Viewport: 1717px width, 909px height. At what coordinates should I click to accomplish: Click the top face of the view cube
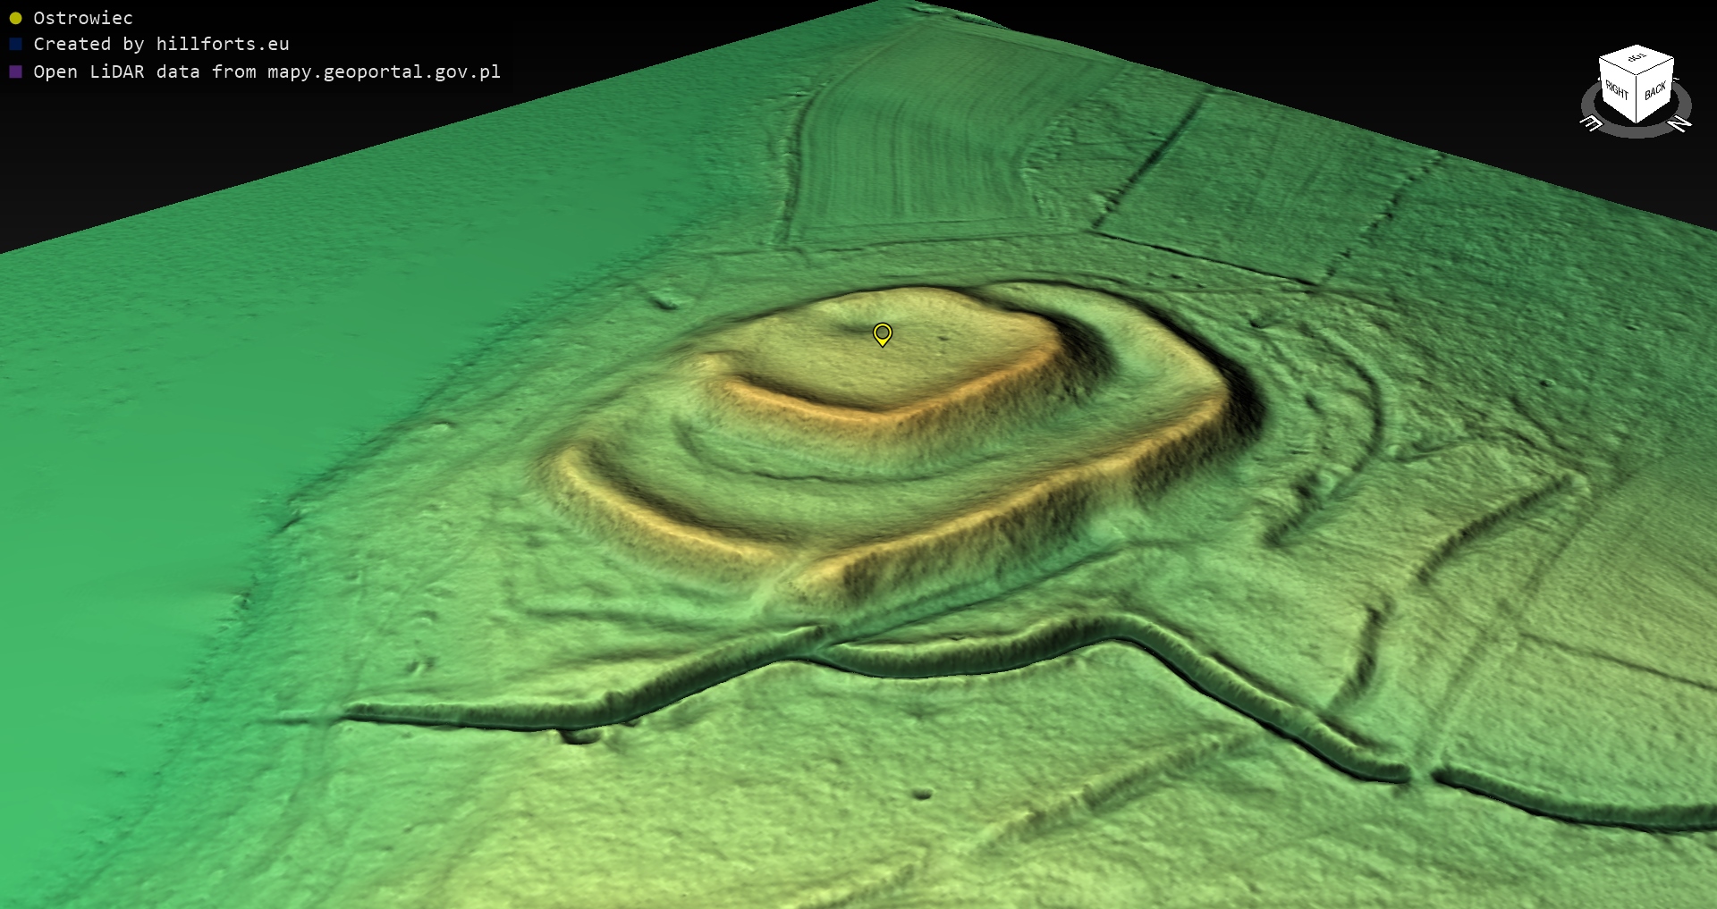[1637, 60]
